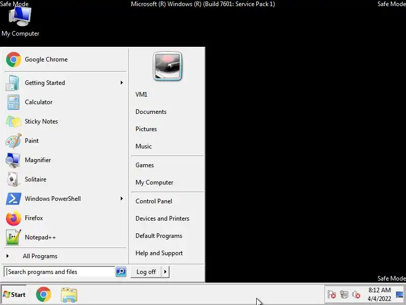406x305 pixels.
Task: Click the Magnifier text label
Action: point(38,160)
